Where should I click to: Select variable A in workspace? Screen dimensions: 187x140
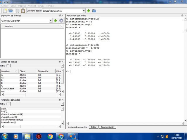point(31,75)
